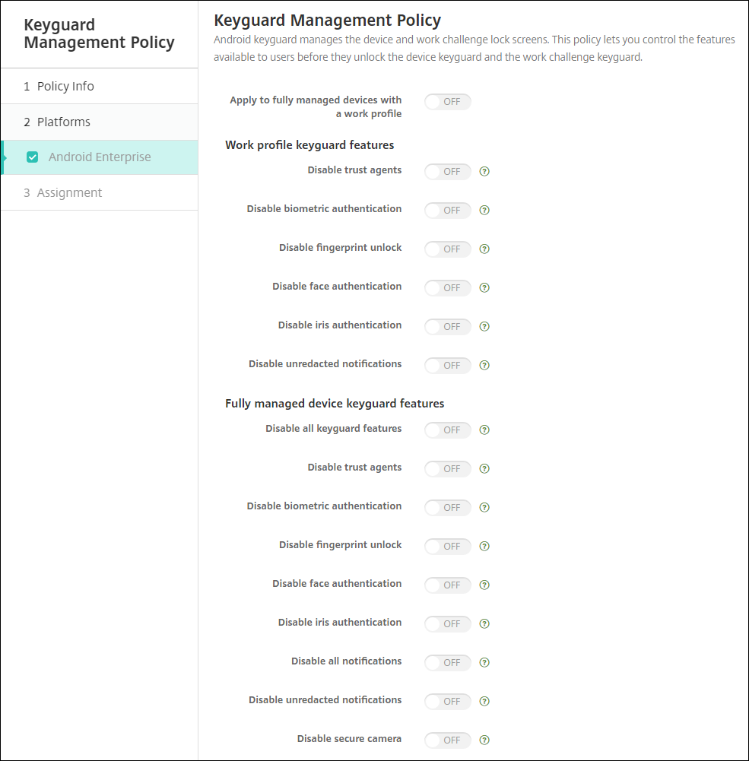Image resolution: width=749 pixels, height=761 pixels.
Task: Switch on Disable all notifications toggle
Action: pyautogui.click(x=448, y=662)
